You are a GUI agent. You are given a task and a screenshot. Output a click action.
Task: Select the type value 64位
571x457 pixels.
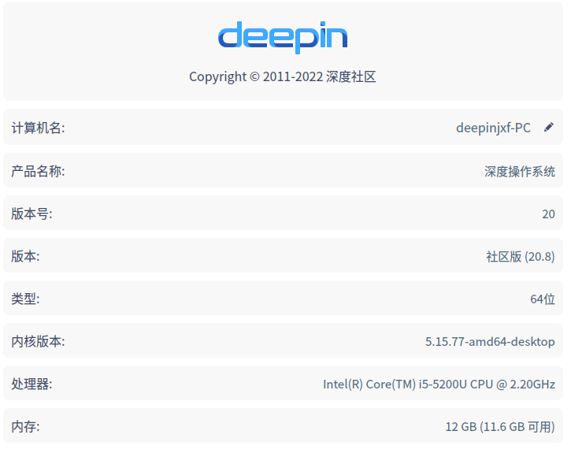click(x=543, y=299)
